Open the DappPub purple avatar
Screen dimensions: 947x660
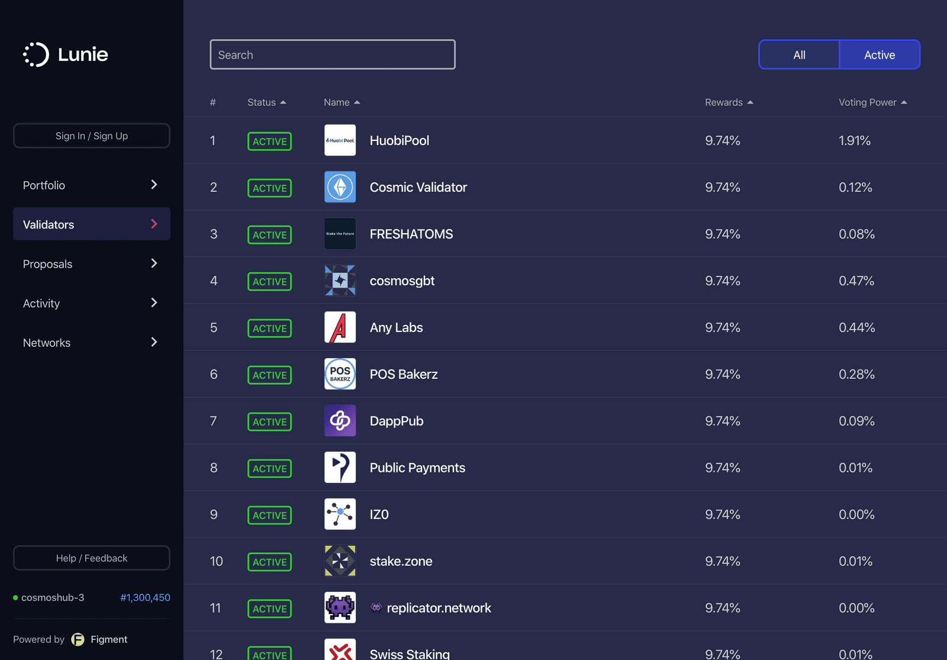340,421
